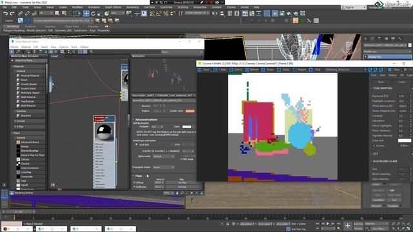The height and width of the screenshot is (232, 413).
Task: Toggle the Percent Snap icon
Action: pyautogui.click(x=166, y=14)
